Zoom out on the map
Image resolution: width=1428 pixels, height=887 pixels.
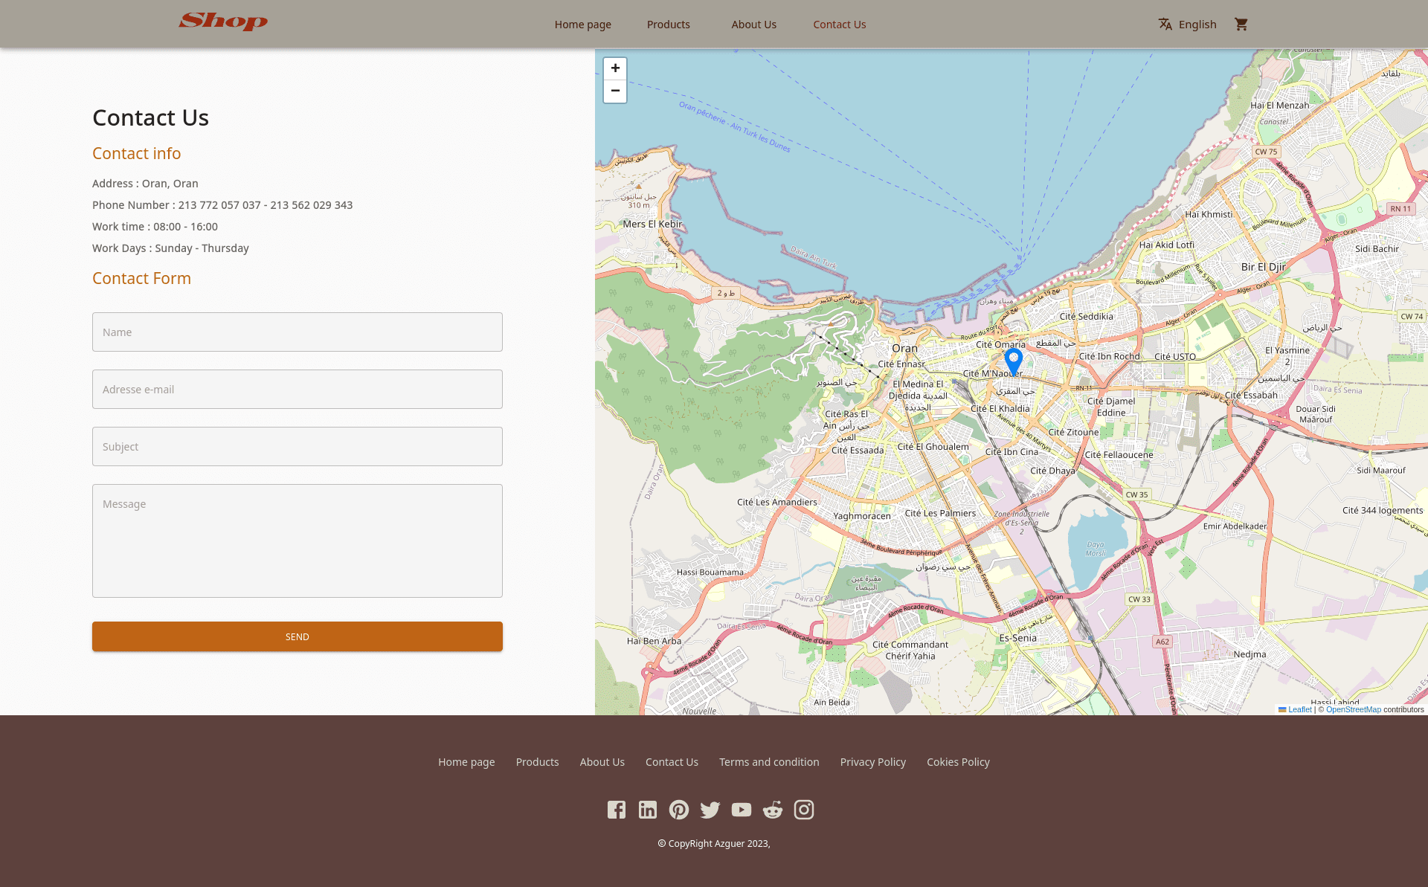[615, 91]
